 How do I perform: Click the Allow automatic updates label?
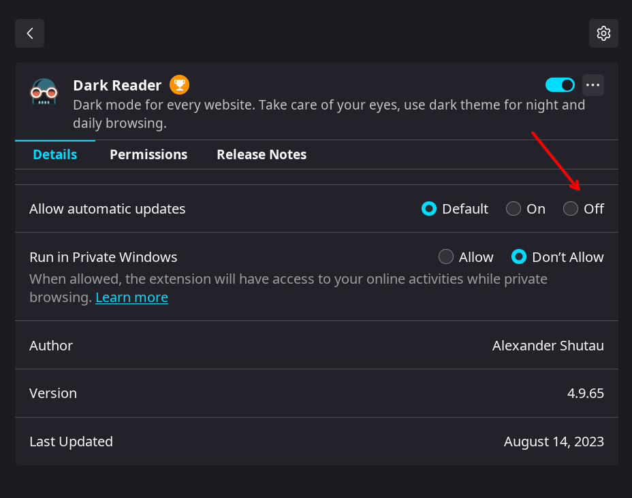(107, 209)
